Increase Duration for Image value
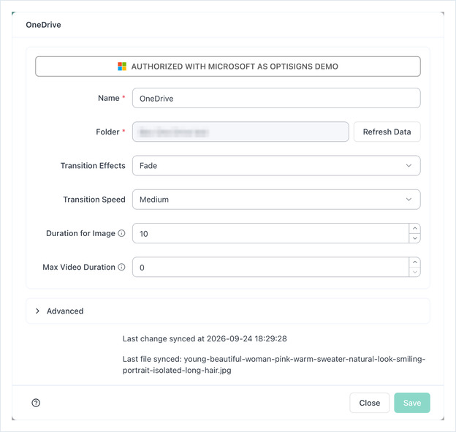The height and width of the screenshot is (432, 456). pos(415,228)
